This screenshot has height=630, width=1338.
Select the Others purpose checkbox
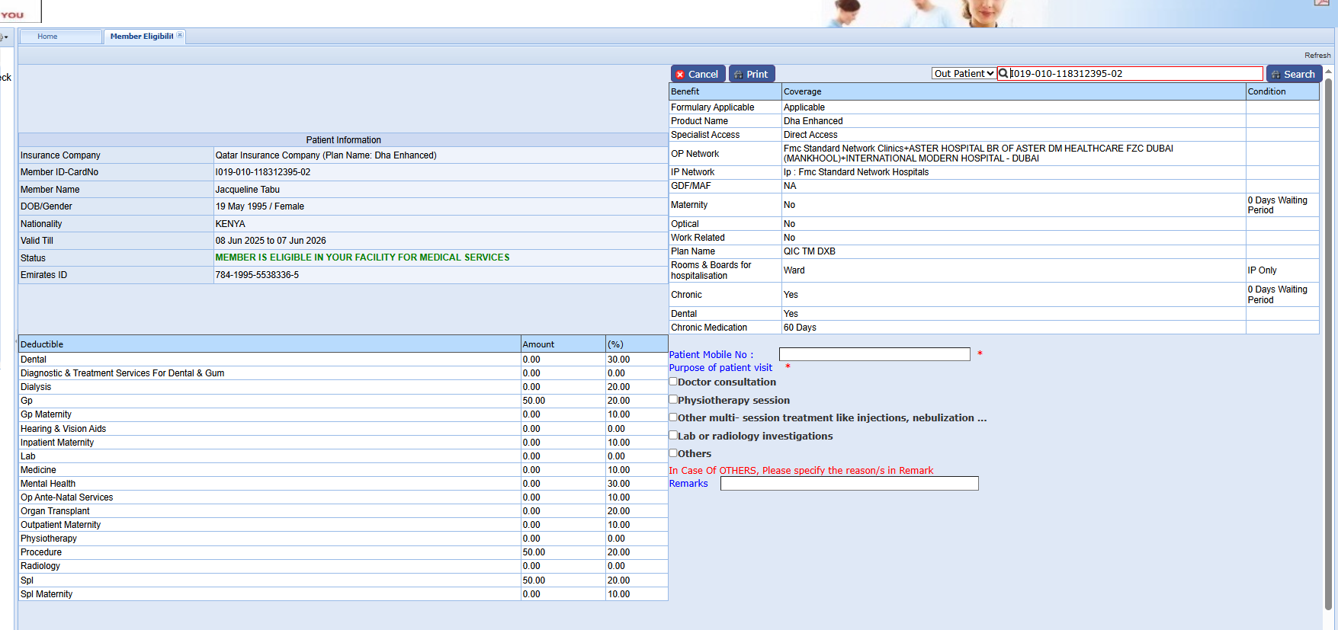673,453
